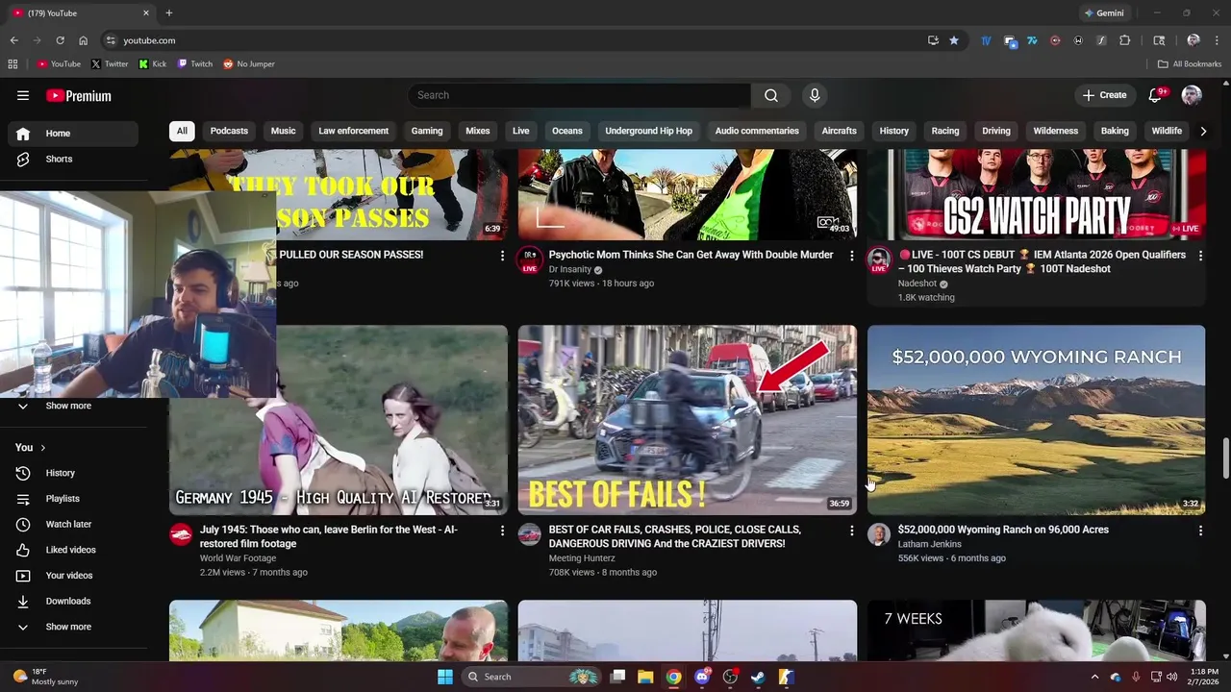Start voice search with the microphone icon

(x=815, y=95)
